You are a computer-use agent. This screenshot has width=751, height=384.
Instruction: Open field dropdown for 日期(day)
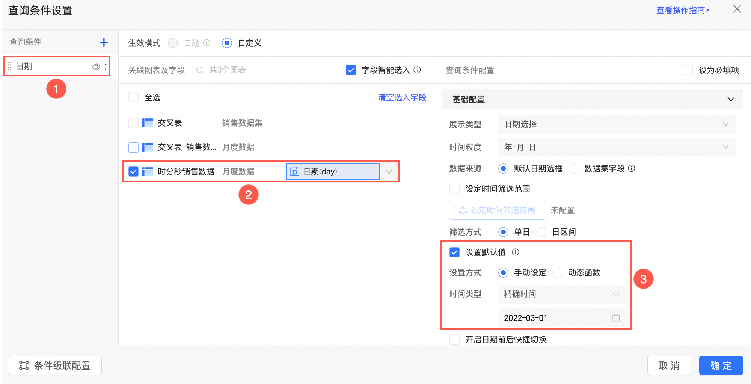coord(389,172)
